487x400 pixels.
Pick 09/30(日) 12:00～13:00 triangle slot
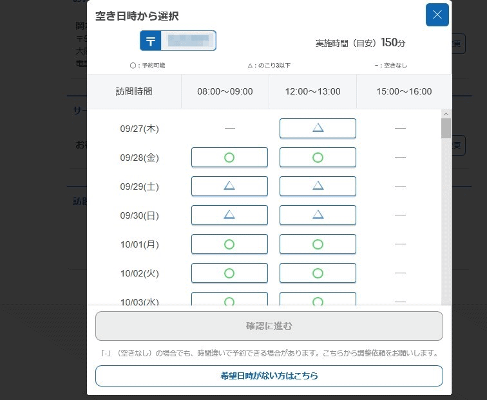click(x=318, y=215)
